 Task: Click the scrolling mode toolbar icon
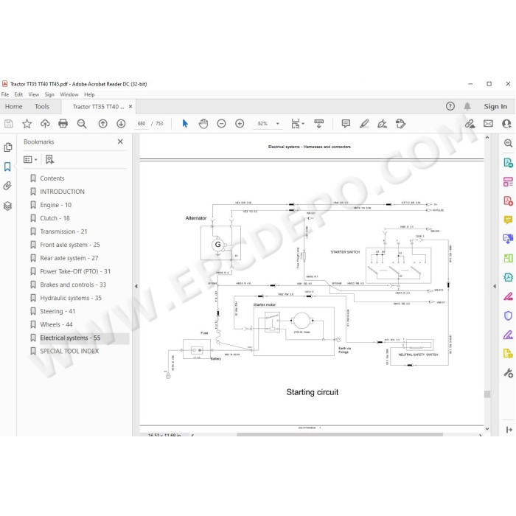(x=318, y=124)
